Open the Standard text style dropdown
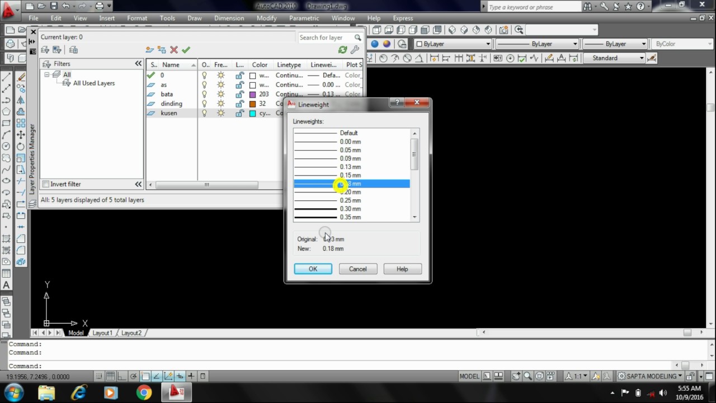 (x=614, y=58)
